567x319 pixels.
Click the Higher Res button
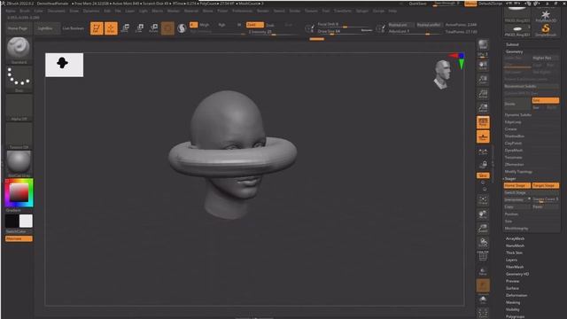click(545, 58)
